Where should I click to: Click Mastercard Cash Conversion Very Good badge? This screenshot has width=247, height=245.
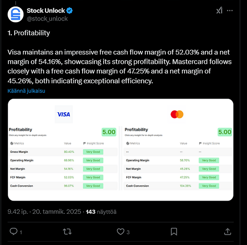pos(209,186)
